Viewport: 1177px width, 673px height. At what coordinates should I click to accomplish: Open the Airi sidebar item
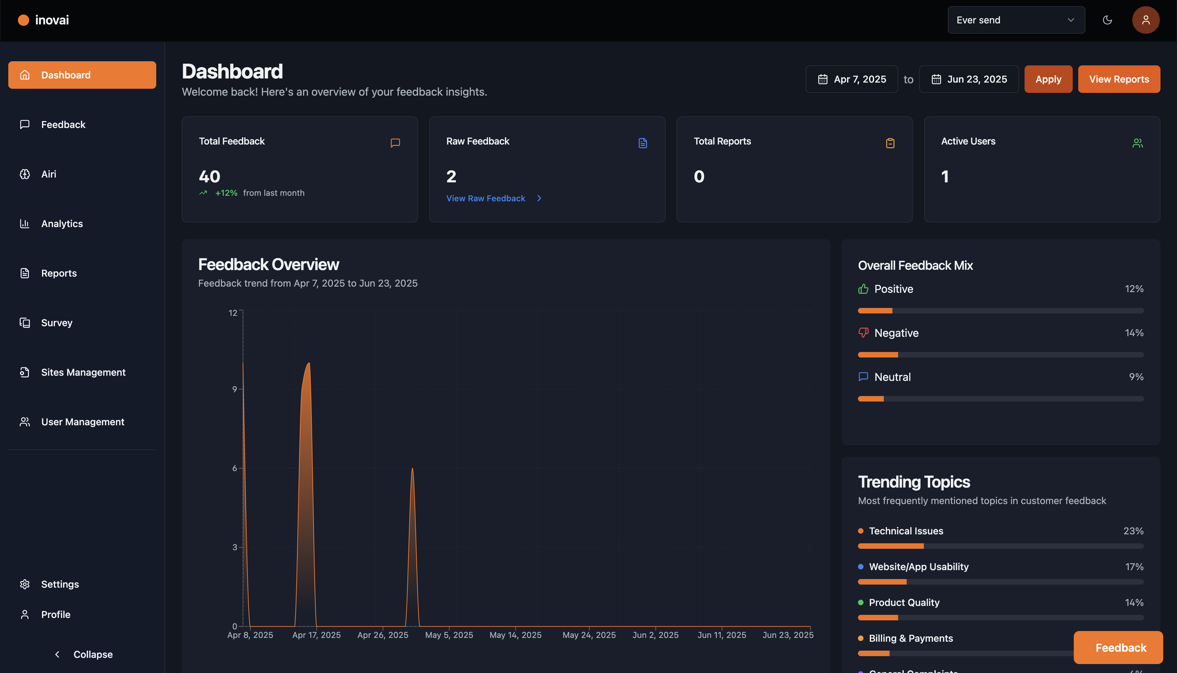pyautogui.click(x=49, y=174)
